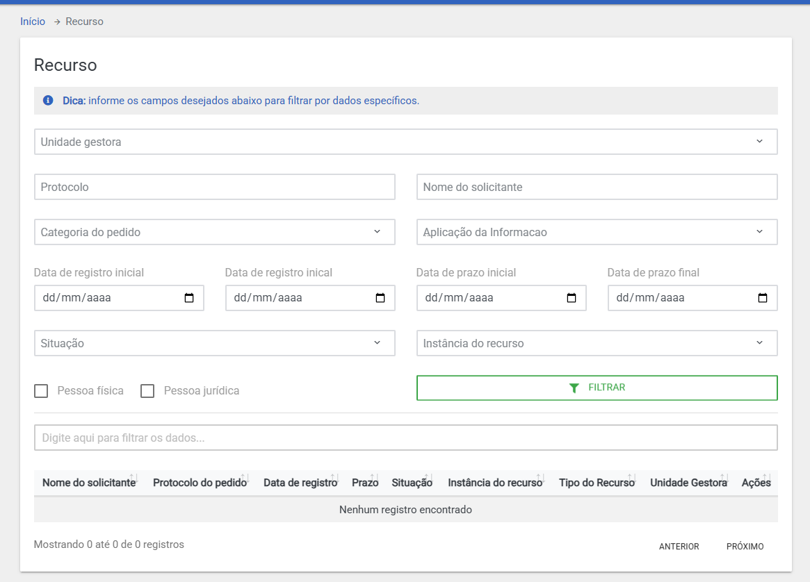Focus the Protocolo input field

point(214,187)
